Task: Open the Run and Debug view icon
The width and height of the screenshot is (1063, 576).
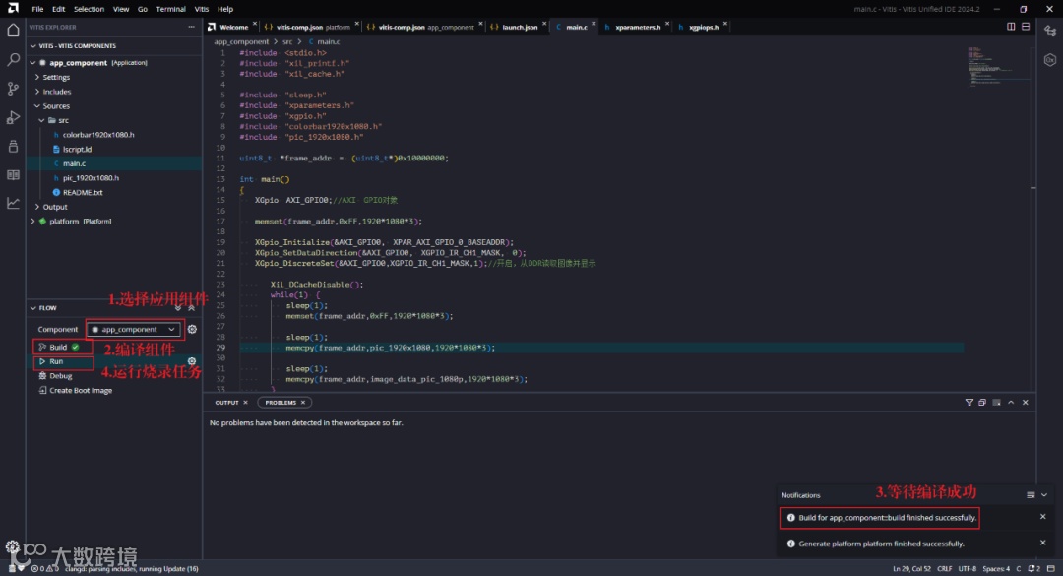Action: [x=13, y=117]
